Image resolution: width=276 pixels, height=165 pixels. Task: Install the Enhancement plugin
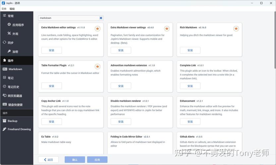click(x=190, y=121)
